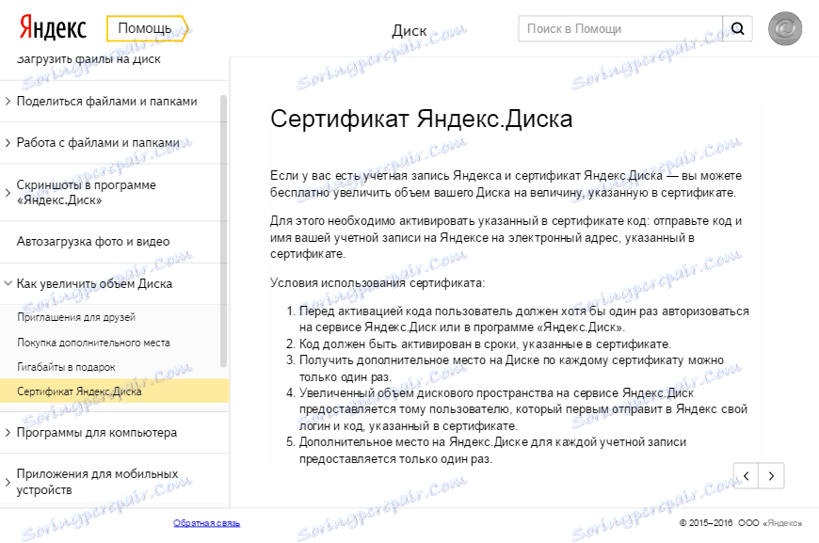Image resolution: width=819 pixels, height=543 pixels.
Task: Collapse chevron for Как увеличить объем Диска
Action: pyautogui.click(x=8, y=283)
